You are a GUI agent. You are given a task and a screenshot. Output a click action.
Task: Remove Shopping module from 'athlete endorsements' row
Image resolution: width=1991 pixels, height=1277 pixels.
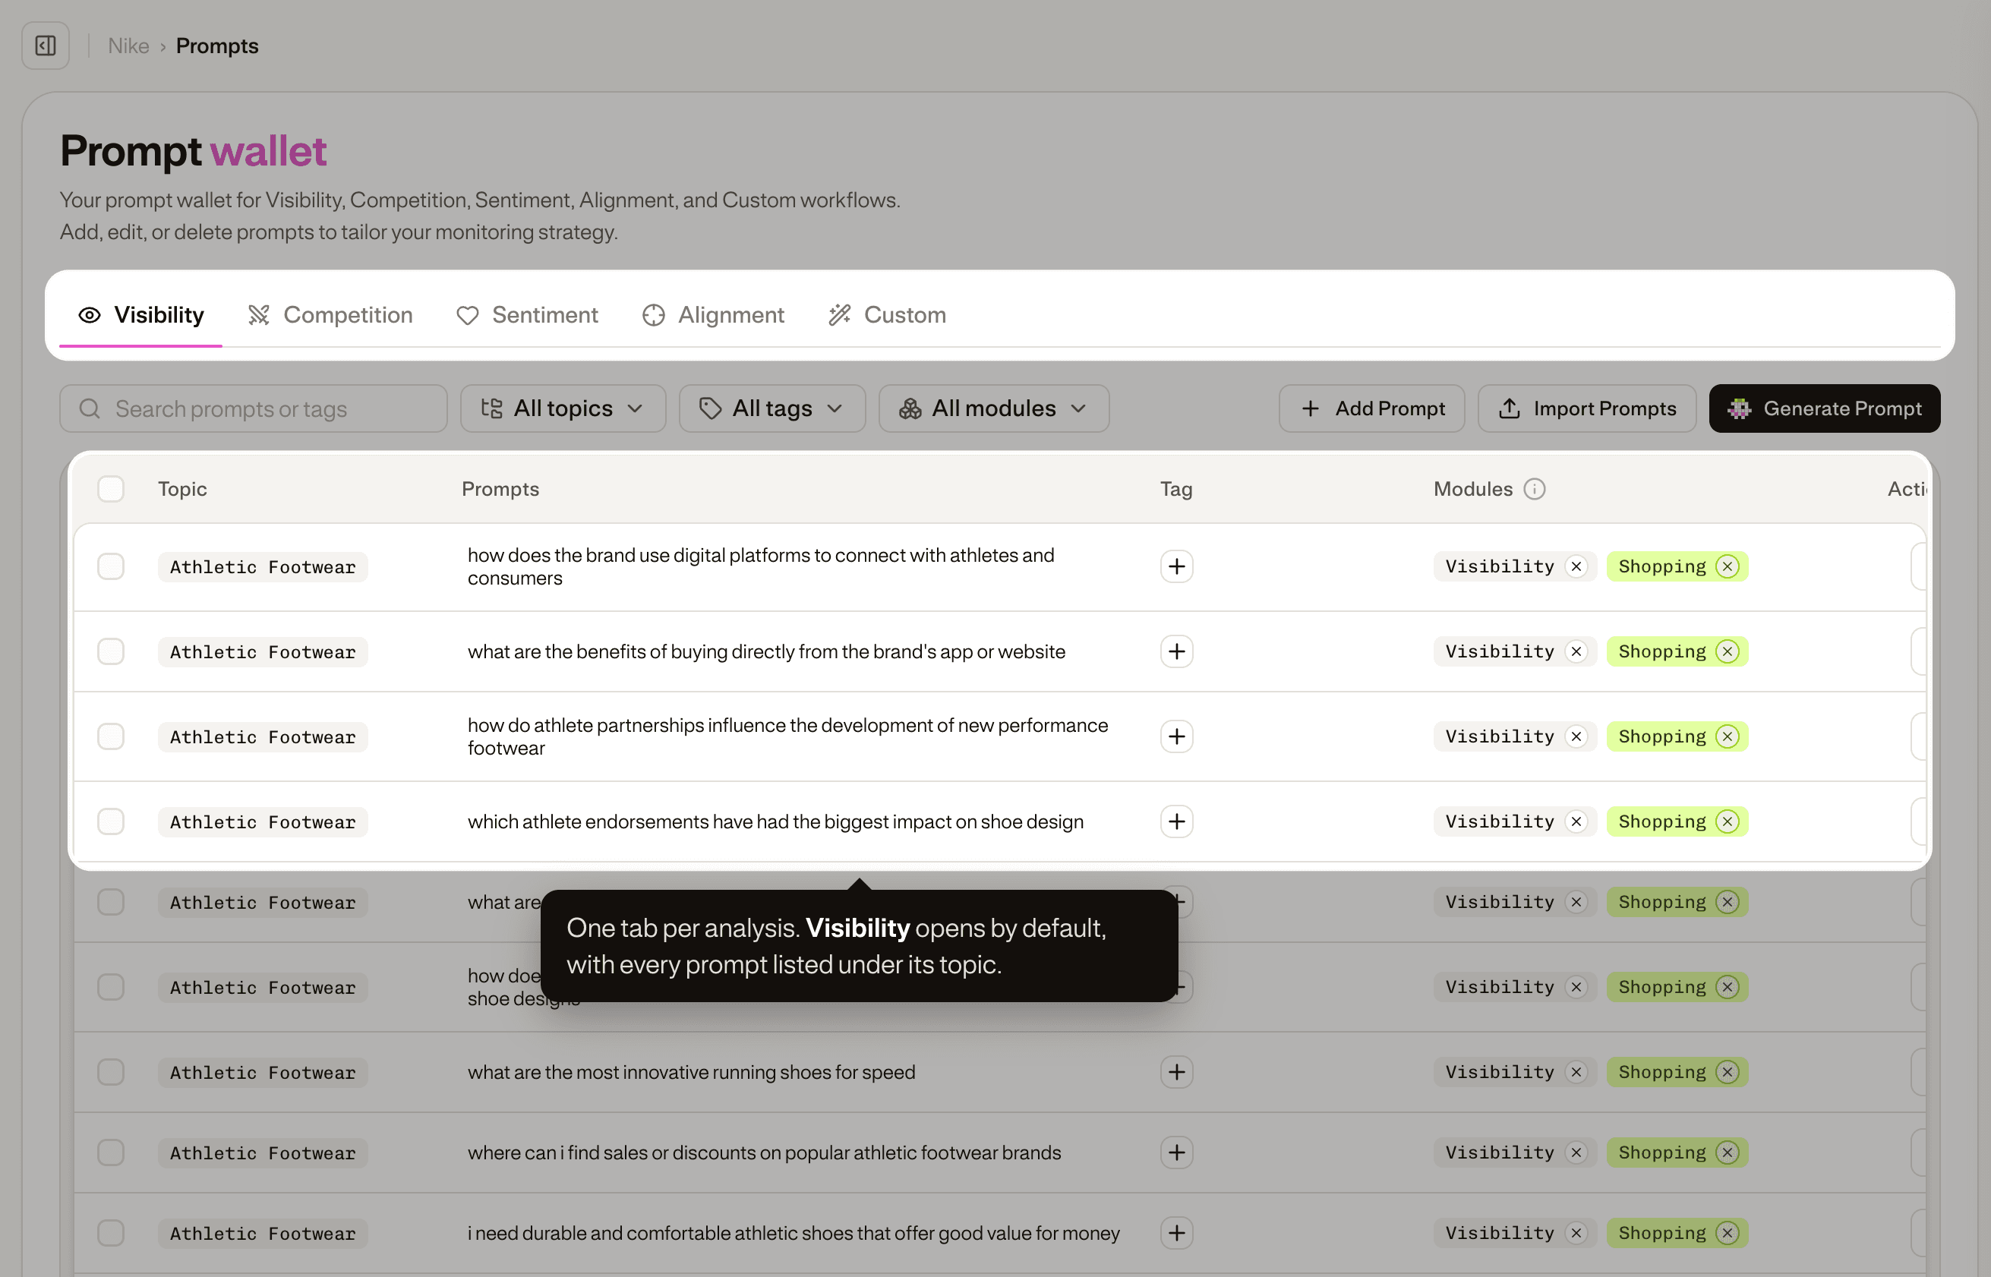click(x=1728, y=821)
